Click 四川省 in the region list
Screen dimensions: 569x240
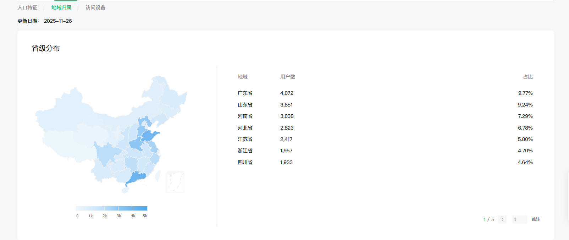click(x=245, y=162)
